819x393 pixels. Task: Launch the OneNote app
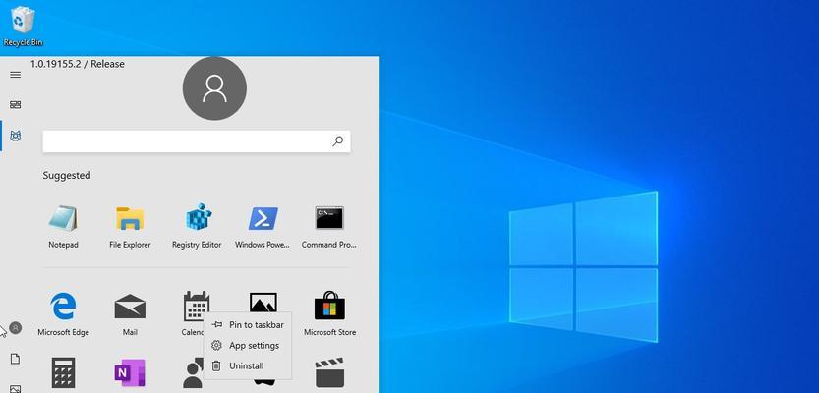(x=130, y=372)
